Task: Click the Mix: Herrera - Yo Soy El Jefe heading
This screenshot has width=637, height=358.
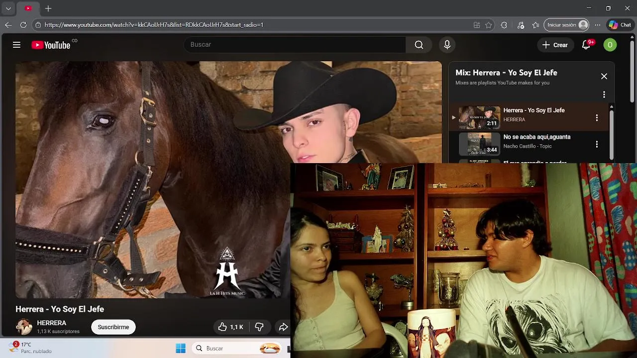Action: [x=506, y=73]
